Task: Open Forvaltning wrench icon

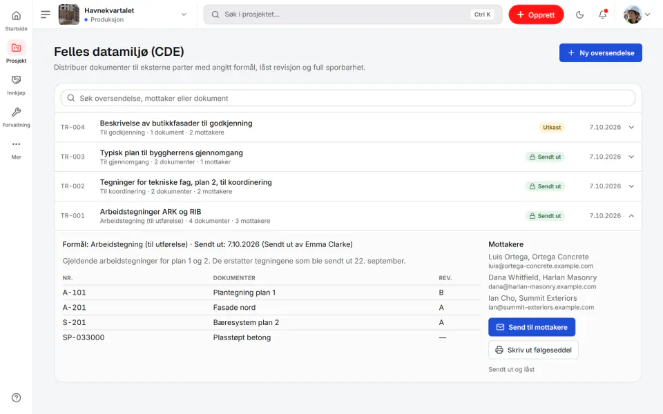Action: [16, 112]
